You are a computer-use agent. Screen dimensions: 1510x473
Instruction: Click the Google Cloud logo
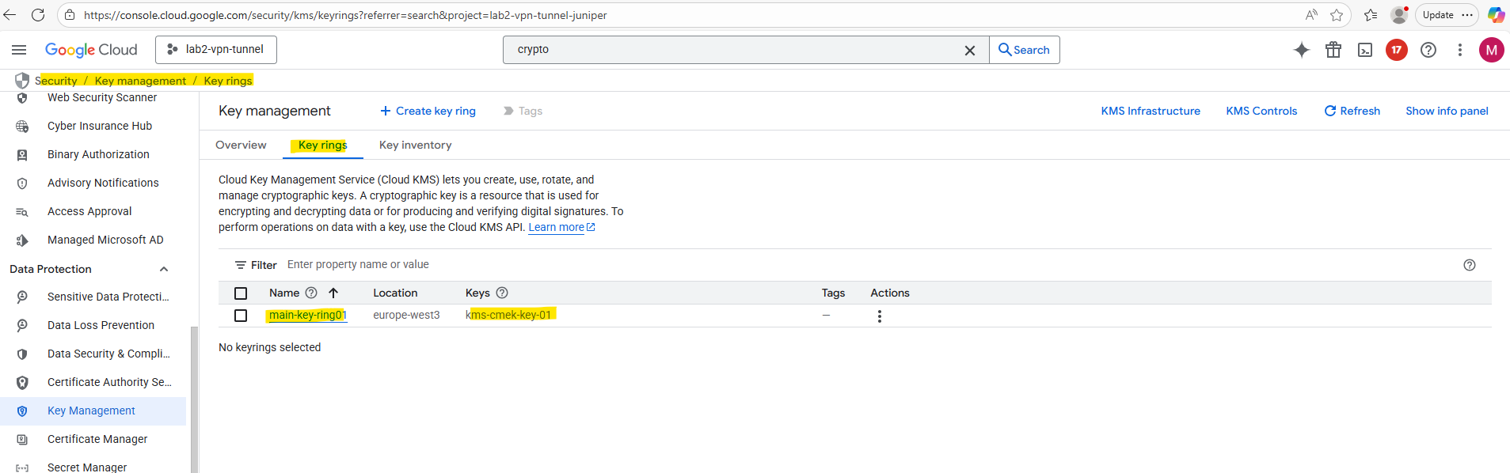click(x=91, y=50)
